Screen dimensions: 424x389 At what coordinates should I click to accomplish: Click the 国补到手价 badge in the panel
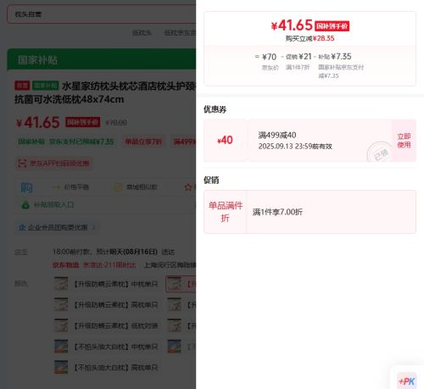point(332,26)
